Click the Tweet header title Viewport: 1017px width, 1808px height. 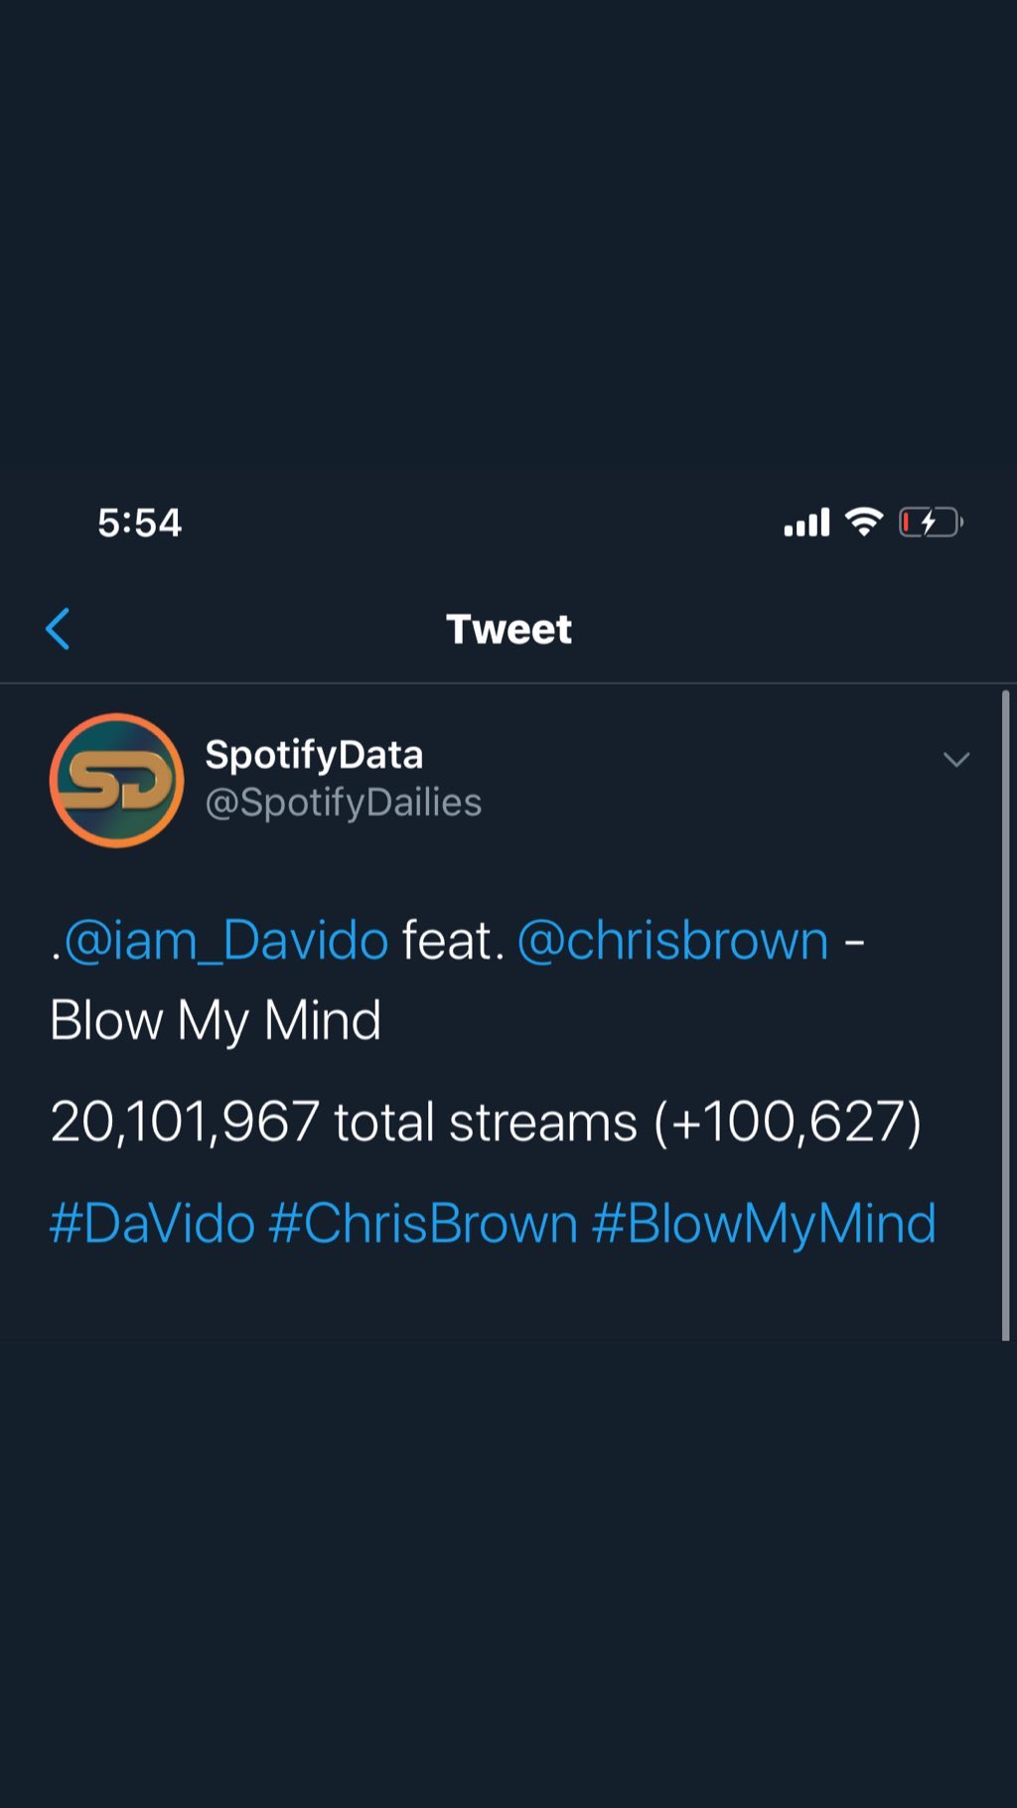click(508, 629)
